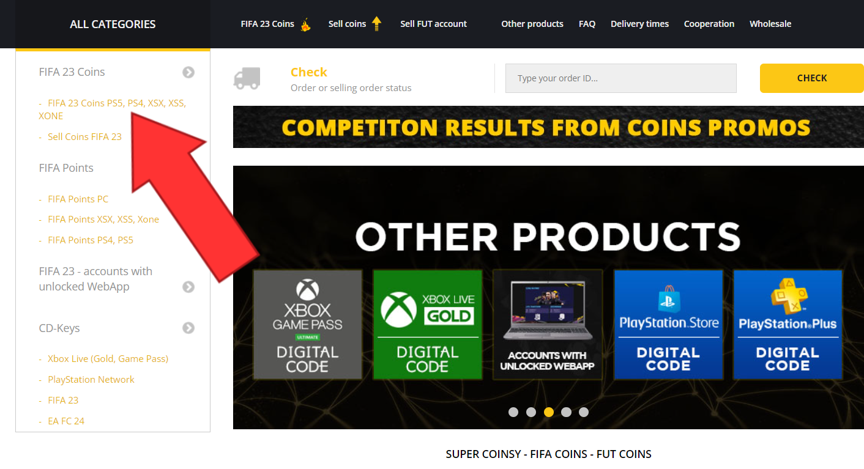The height and width of the screenshot is (469, 864).
Task: Focus the order ID input field
Action: [x=621, y=78]
